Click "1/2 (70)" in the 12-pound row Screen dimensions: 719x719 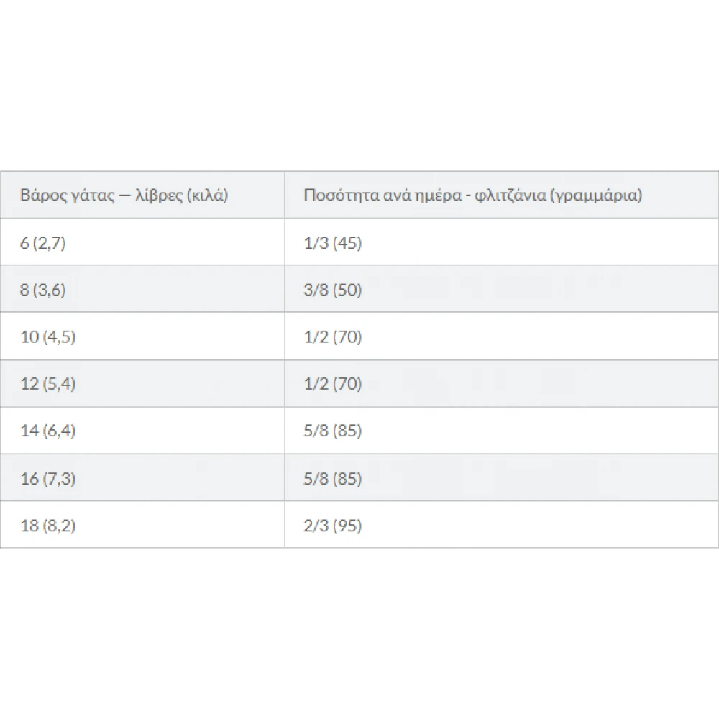point(333,384)
